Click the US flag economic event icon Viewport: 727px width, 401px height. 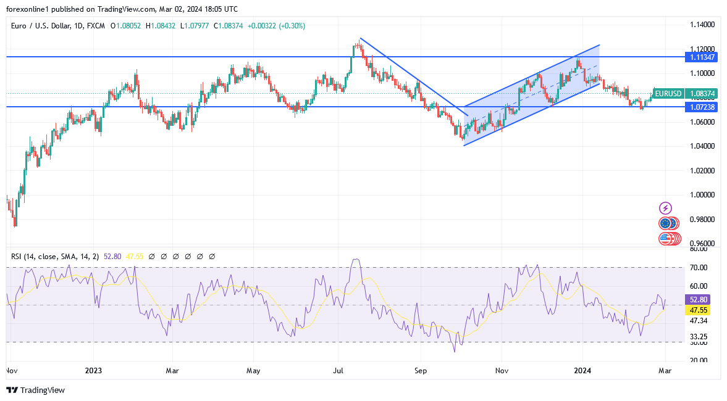pos(666,238)
